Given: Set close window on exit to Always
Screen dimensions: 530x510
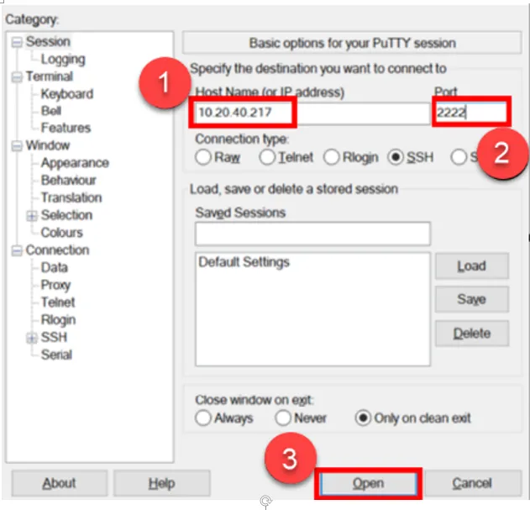Looking at the screenshot, I should point(203,418).
